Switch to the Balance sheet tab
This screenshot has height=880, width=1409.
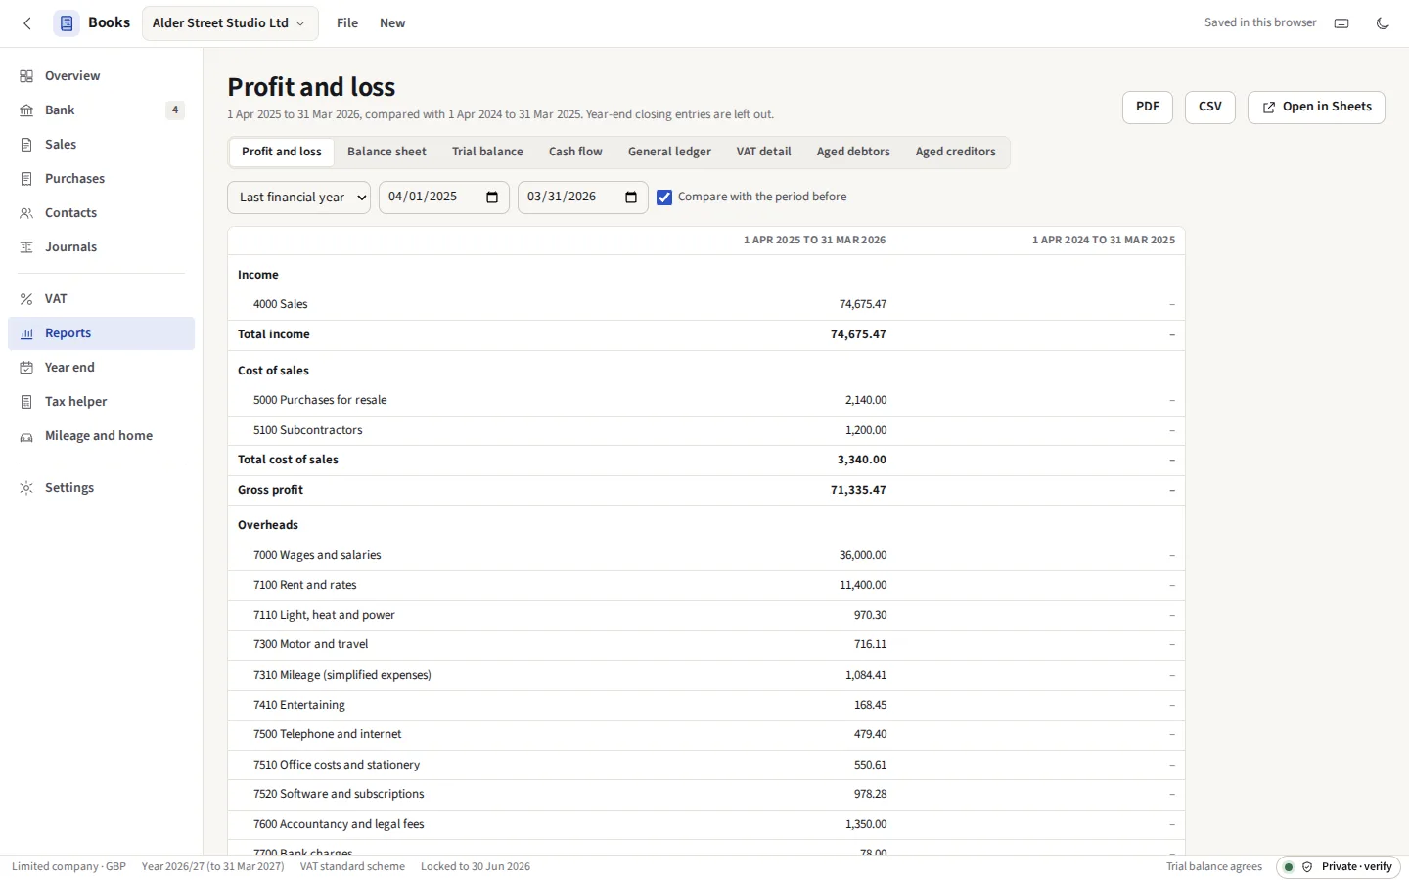386,152
